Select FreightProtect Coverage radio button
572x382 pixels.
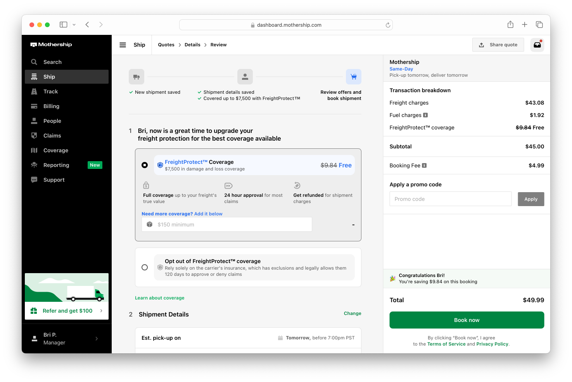[145, 165]
